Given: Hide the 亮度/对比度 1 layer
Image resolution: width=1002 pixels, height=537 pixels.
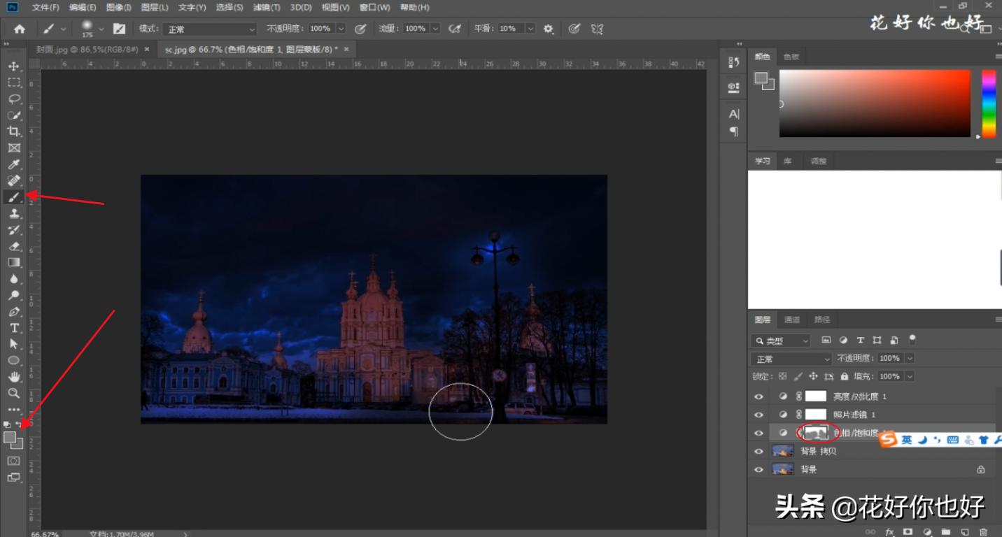Looking at the screenshot, I should (758, 396).
